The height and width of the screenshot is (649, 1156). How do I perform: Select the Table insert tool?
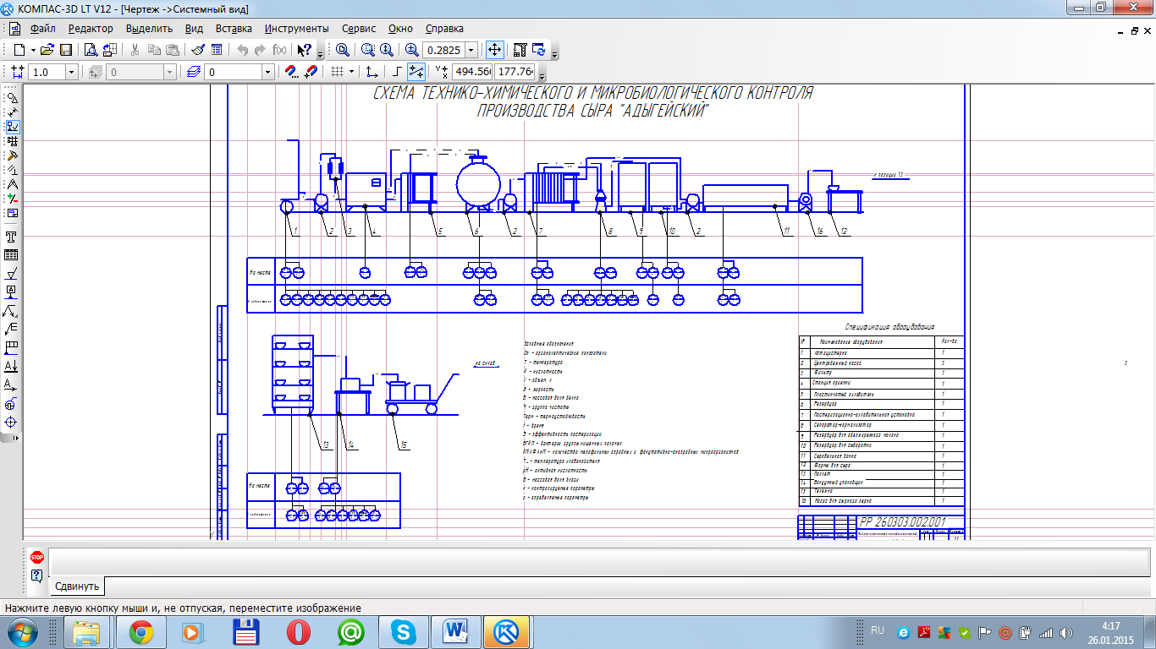12,255
